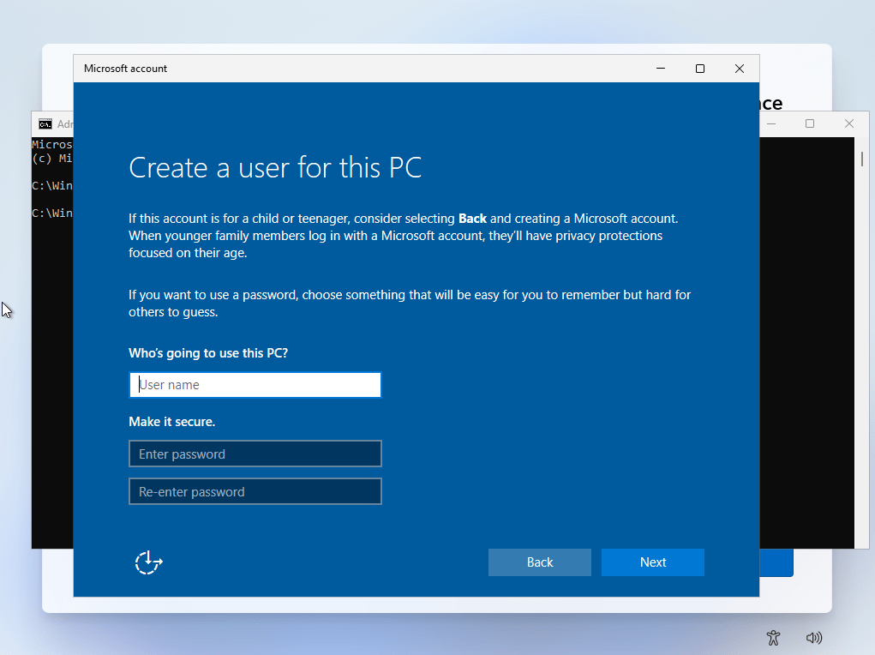Close the Microsoft account window

pos(740,69)
